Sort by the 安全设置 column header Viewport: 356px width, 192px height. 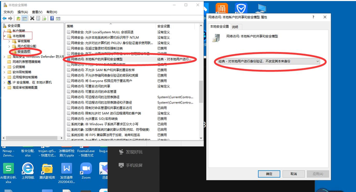tap(175, 26)
